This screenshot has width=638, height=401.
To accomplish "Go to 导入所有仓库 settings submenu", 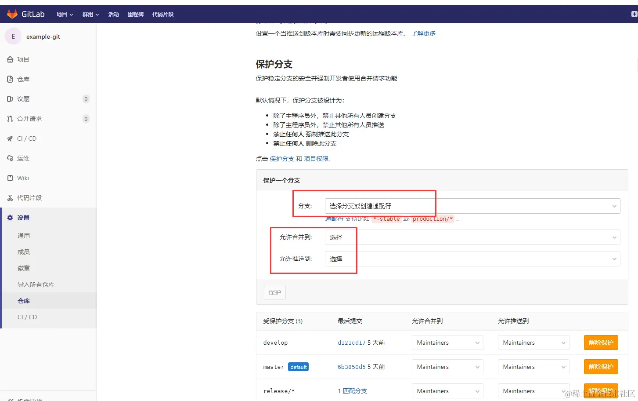I will coord(36,284).
